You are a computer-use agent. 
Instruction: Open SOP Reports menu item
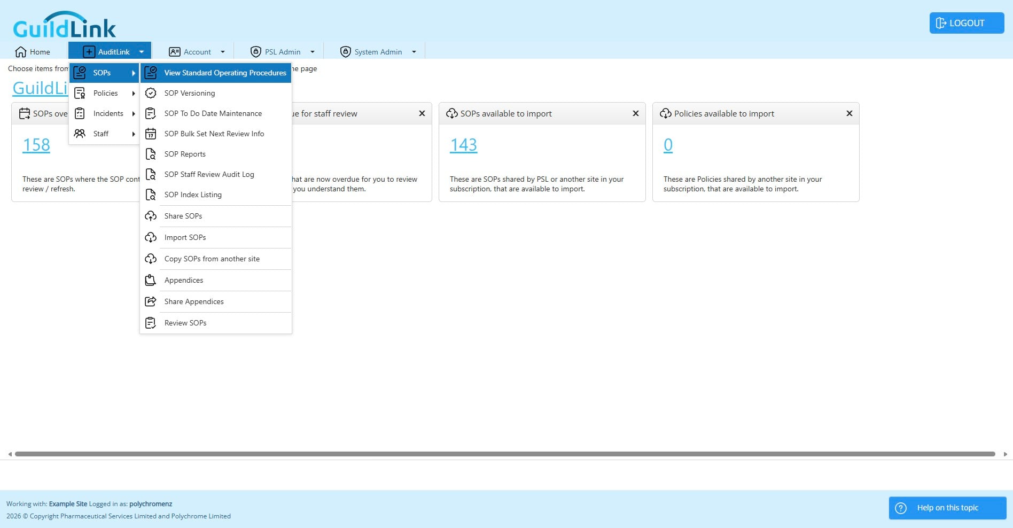(216, 154)
